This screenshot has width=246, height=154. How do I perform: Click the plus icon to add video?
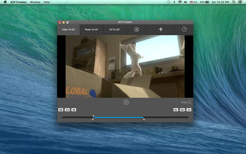click(161, 30)
